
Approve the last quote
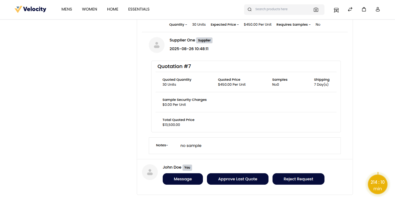click(x=238, y=179)
